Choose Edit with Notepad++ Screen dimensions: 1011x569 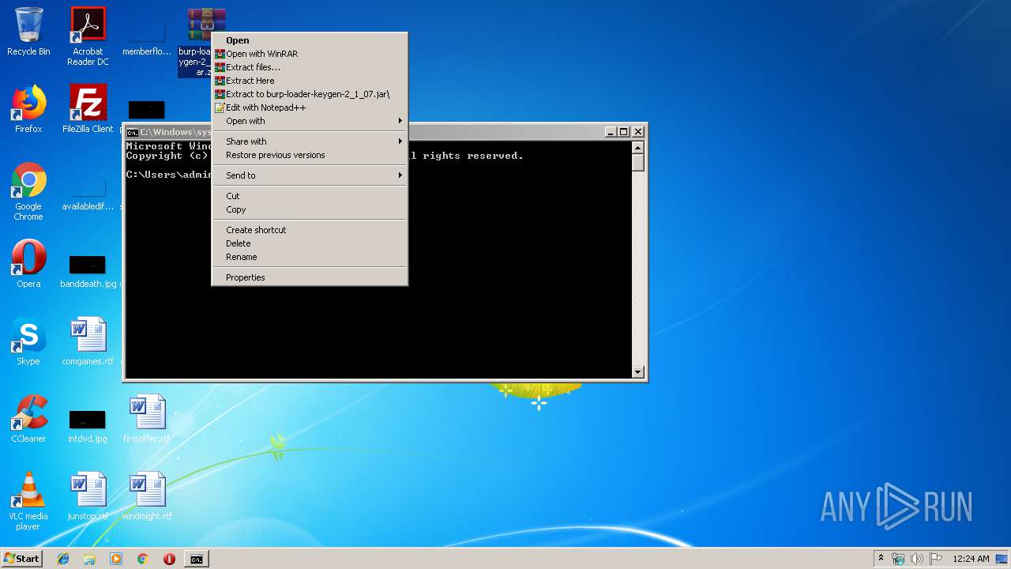[310, 107]
